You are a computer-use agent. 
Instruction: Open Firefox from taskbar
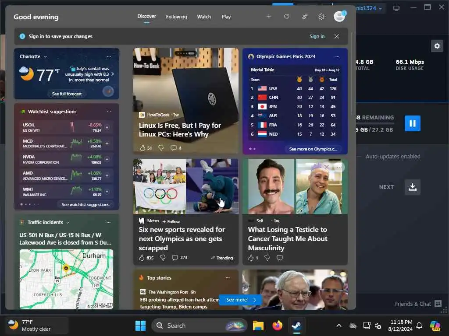277,325
